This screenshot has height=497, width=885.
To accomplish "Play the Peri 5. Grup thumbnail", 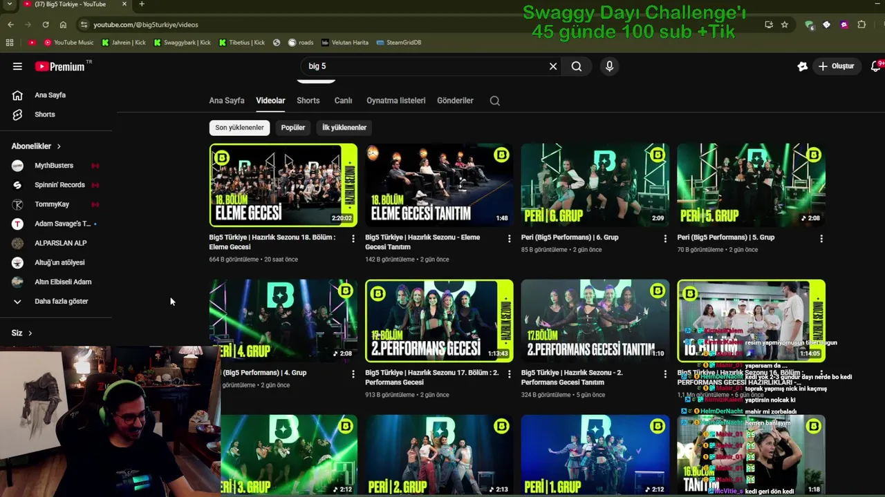I will (x=752, y=185).
